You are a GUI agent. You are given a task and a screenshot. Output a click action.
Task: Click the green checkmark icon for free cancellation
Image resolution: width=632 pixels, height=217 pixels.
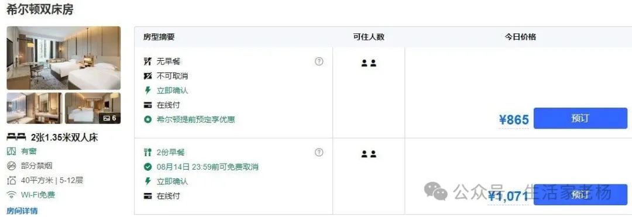pyautogui.click(x=148, y=167)
